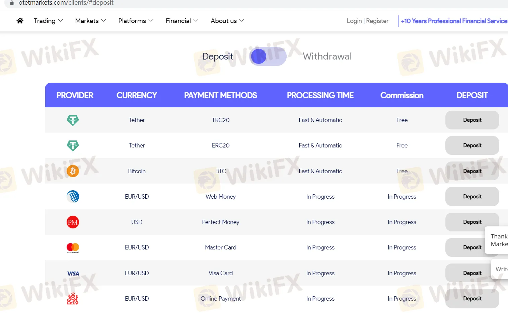
Task: Click Fast & Automatic in Bitcoin row
Action: click(x=320, y=171)
